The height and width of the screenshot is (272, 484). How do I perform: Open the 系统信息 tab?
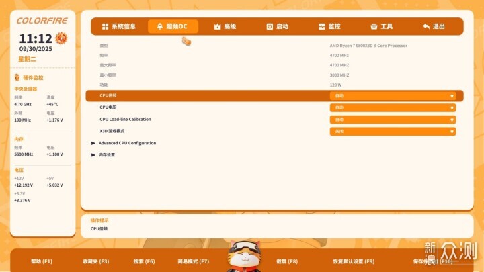coord(119,26)
